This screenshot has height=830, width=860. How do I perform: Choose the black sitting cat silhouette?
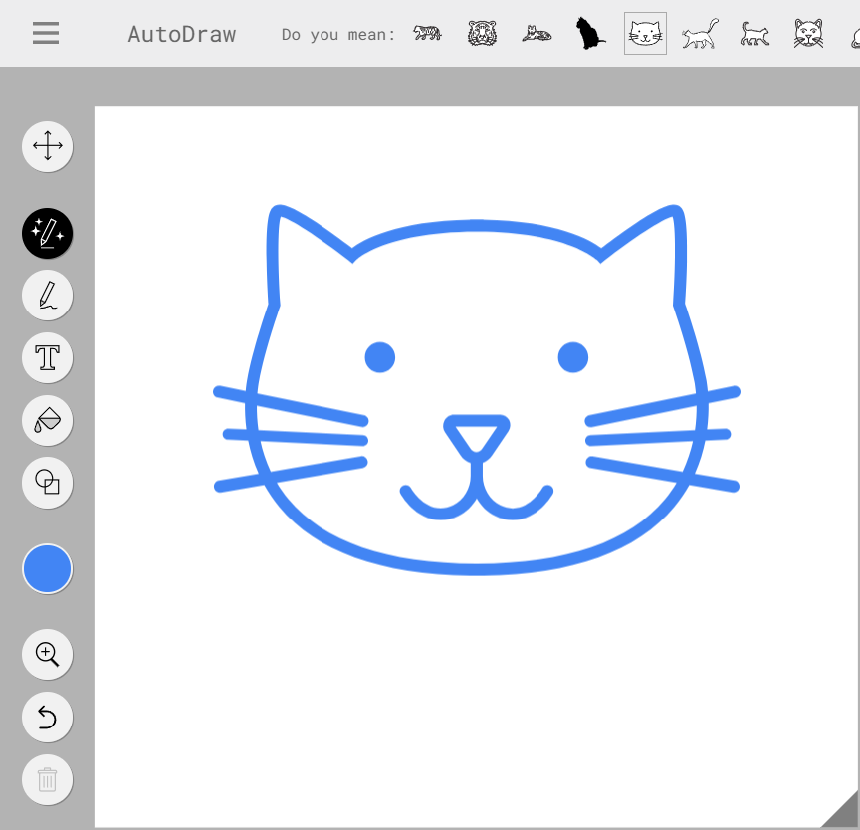[x=590, y=34]
